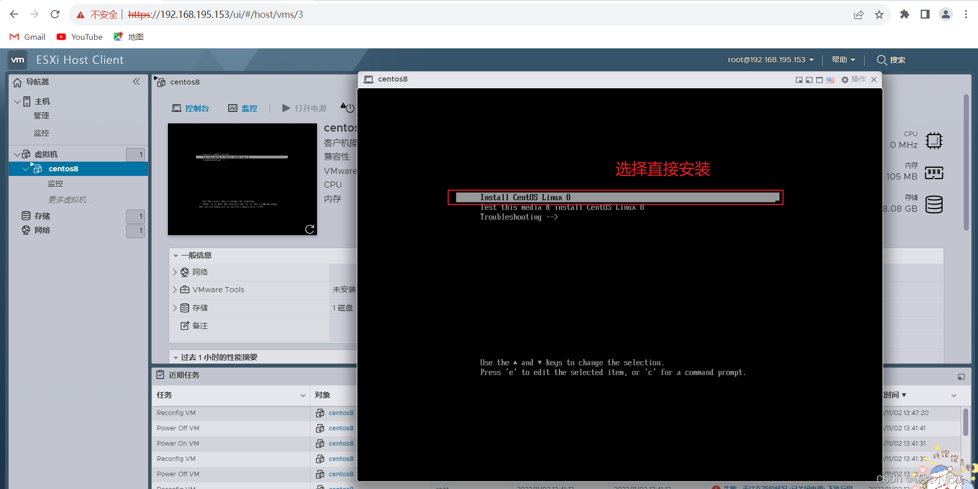Maximize the centos8 console window
This screenshot has width=978, height=489.
click(819, 80)
